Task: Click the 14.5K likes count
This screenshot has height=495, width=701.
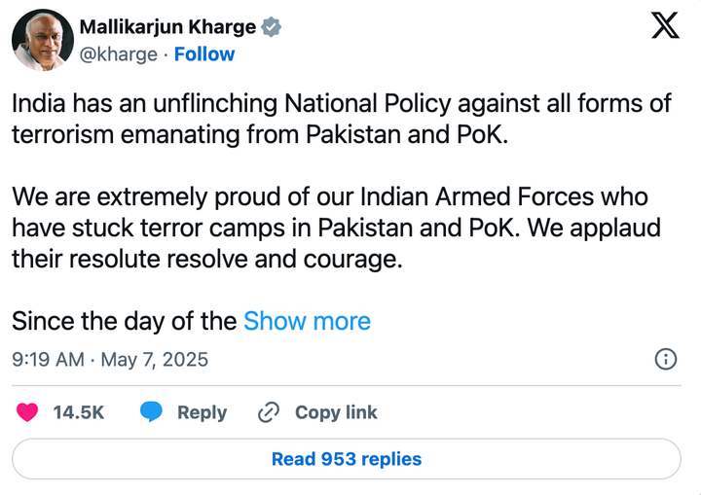Action: point(78,412)
